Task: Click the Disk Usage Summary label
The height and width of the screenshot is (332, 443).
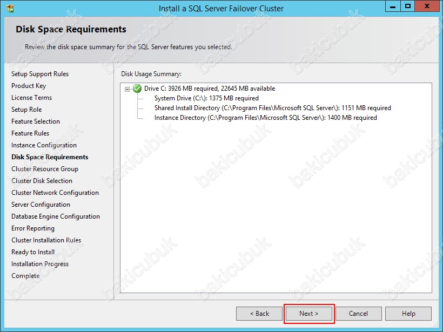Action: [151, 74]
